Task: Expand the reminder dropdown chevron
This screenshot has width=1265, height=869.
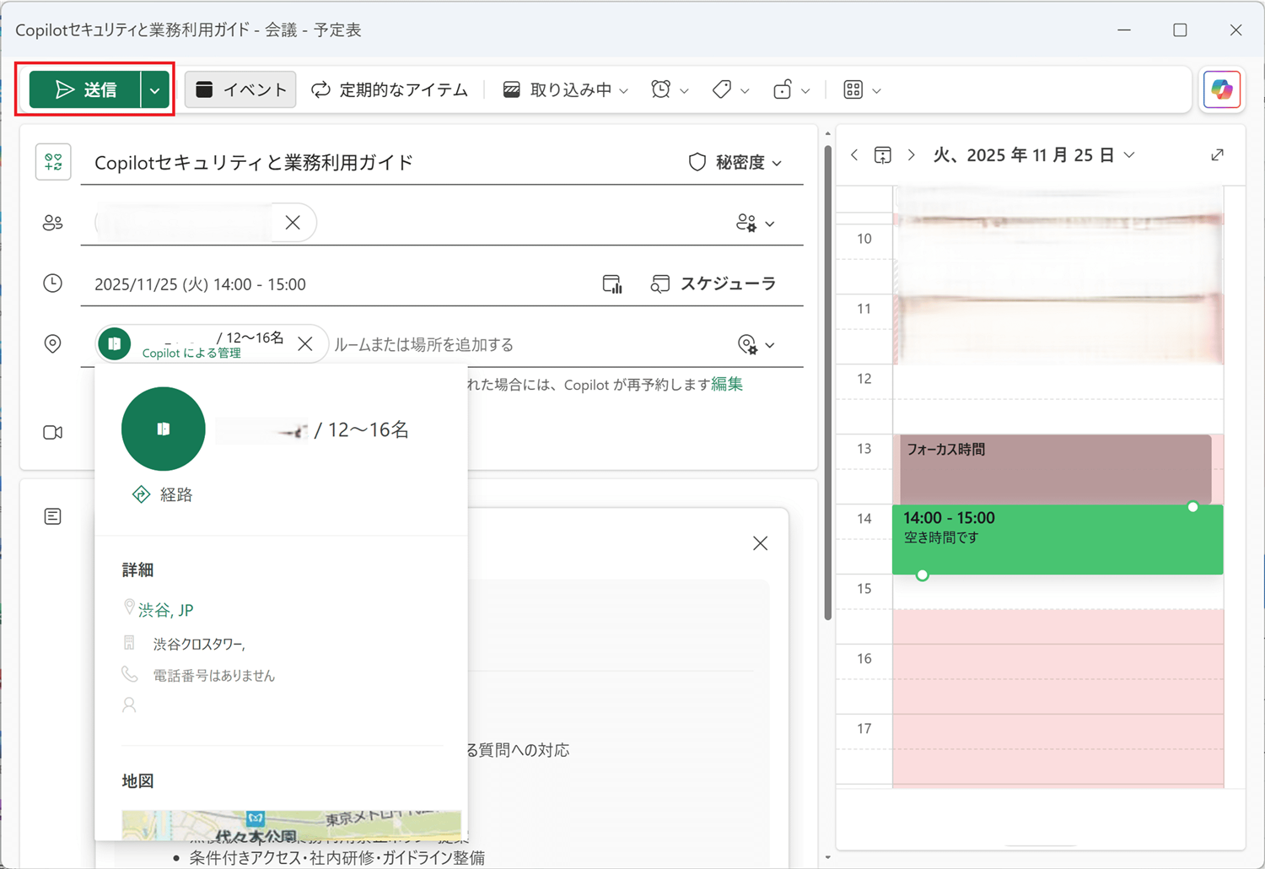Action: click(684, 90)
